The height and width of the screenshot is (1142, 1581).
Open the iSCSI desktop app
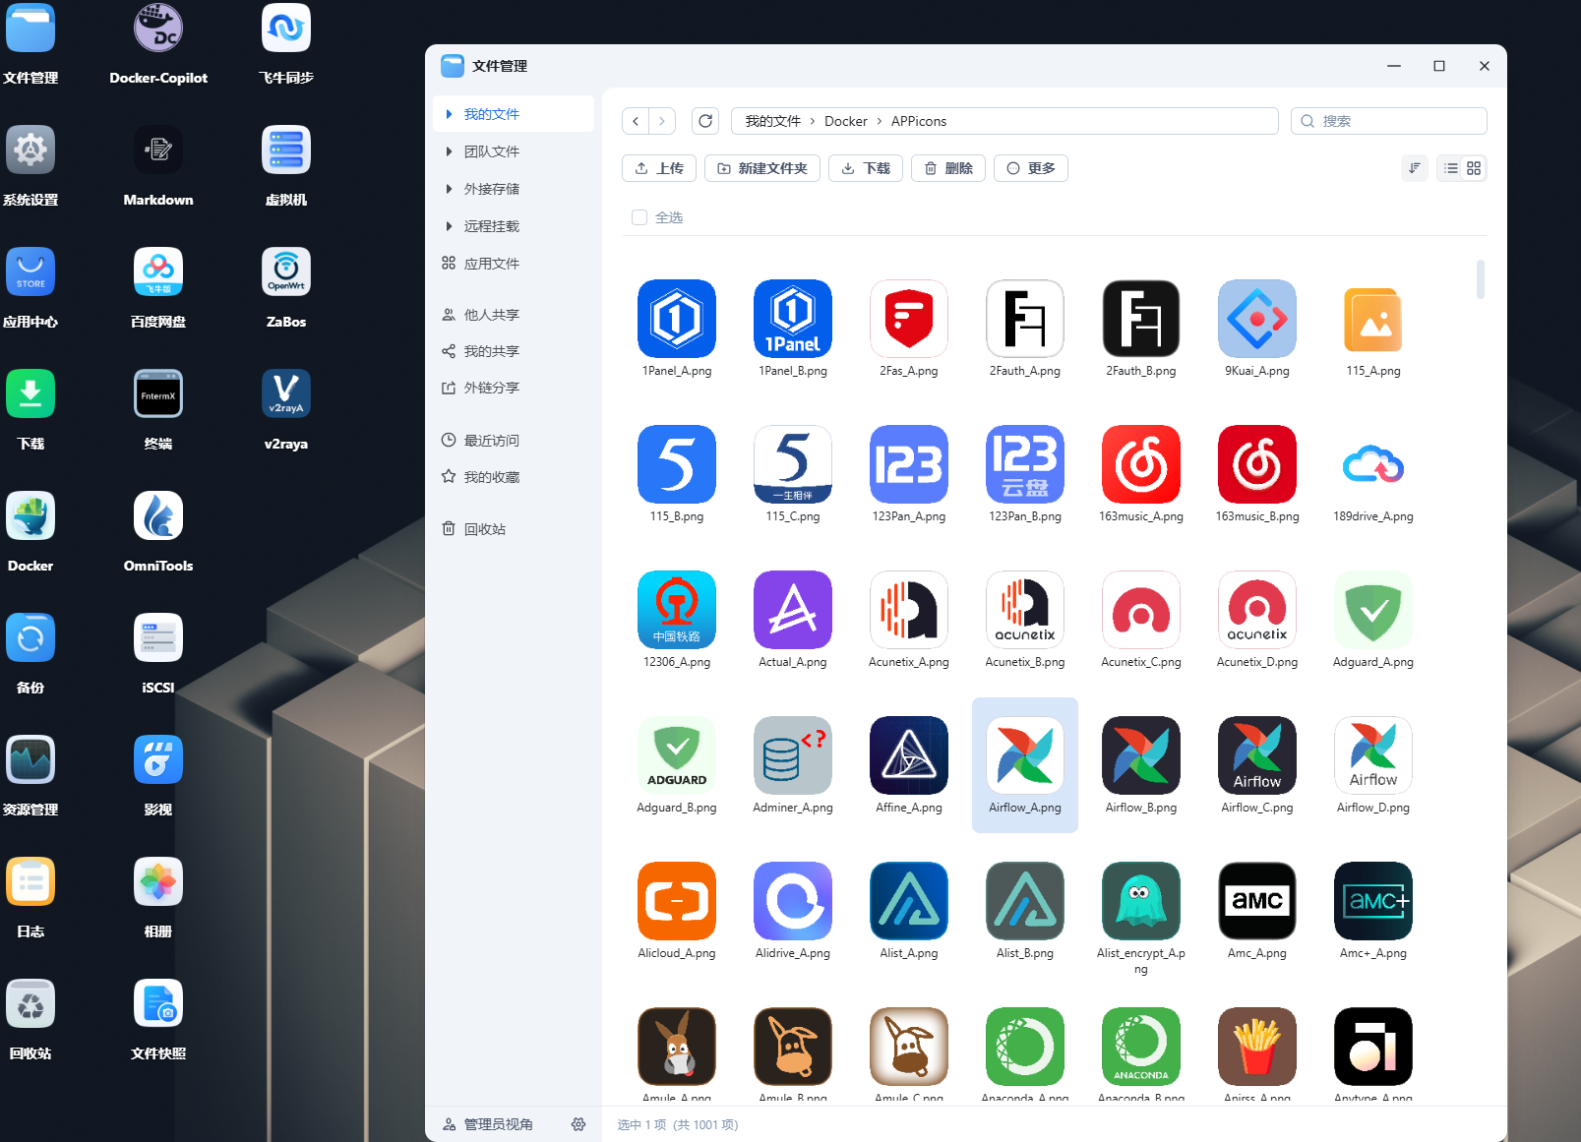[158, 638]
